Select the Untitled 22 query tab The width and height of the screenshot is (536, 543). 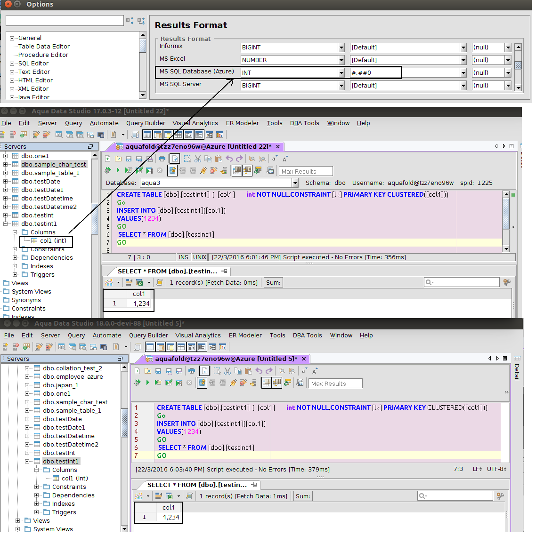(198, 146)
